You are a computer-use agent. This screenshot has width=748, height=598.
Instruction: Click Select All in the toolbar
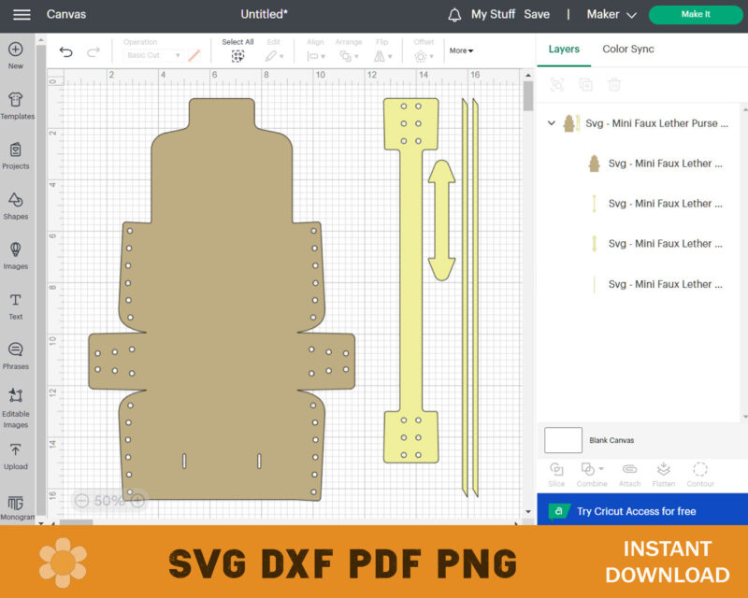237,50
